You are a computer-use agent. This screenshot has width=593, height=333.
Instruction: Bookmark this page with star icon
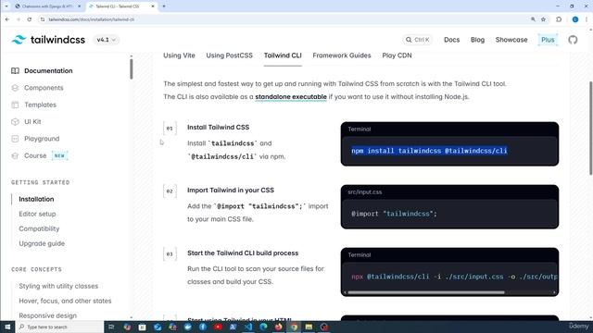pos(544,19)
